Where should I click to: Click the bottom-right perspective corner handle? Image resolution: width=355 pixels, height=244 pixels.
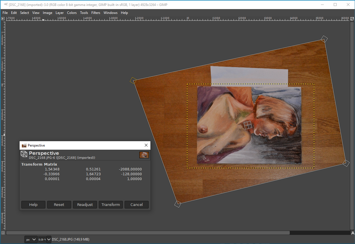(346, 163)
